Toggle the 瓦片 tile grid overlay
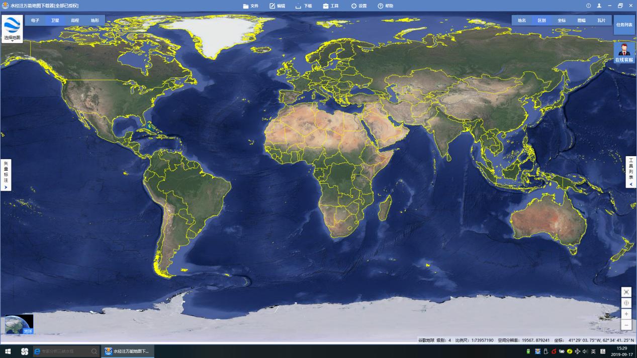Screen dimensions: 637x358 tap(601, 21)
